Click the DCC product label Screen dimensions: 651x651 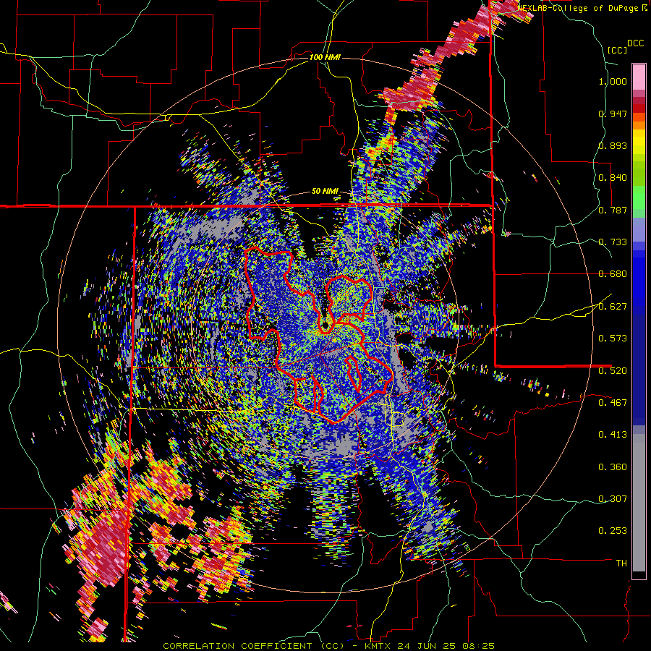pyautogui.click(x=635, y=43)
